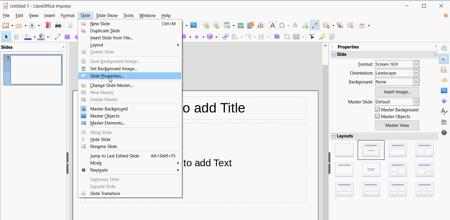Click the Insert Image toolbar icon
Screen dimensions: 450x220
tap(241, 26)
